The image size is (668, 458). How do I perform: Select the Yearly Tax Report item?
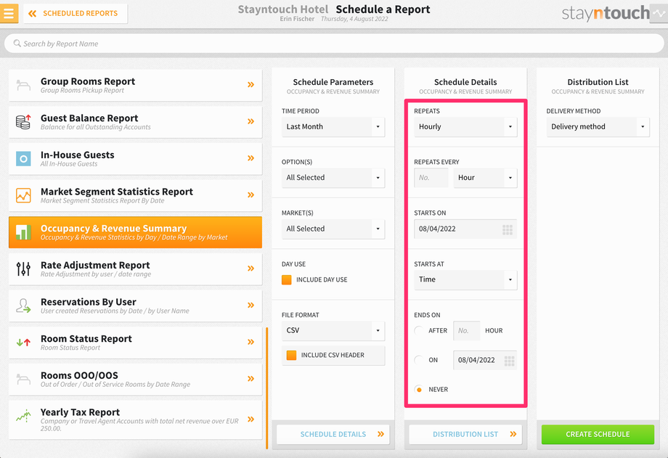point(136,420)
